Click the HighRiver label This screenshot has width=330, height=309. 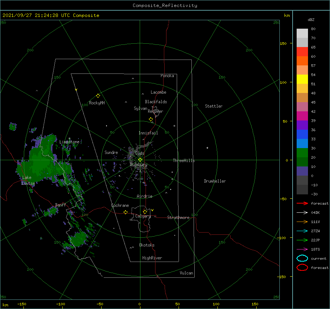pos(152,258)
